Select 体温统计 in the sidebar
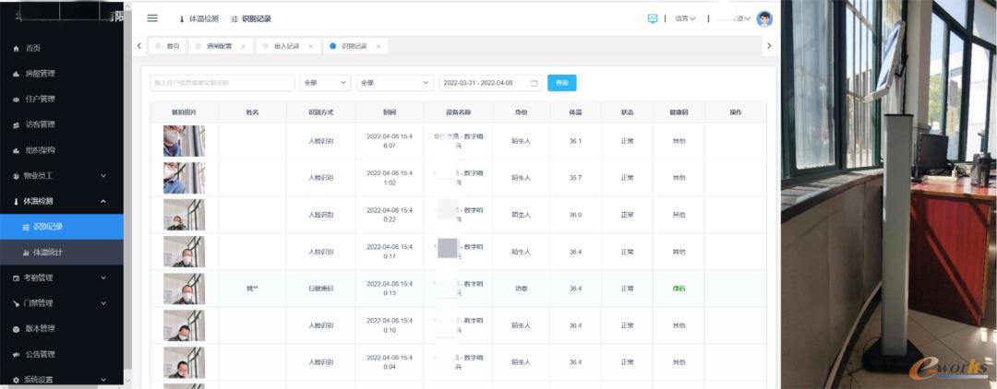Screen dimensions: 997x389 (48, 252)
